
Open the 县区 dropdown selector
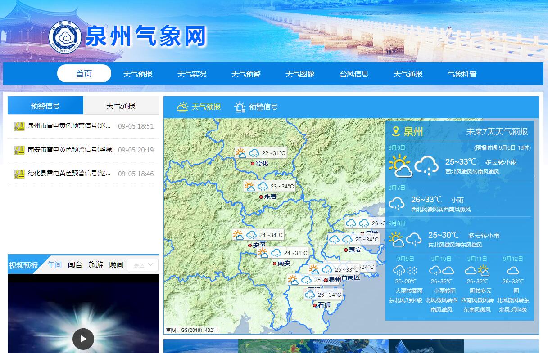click(142, 265)
